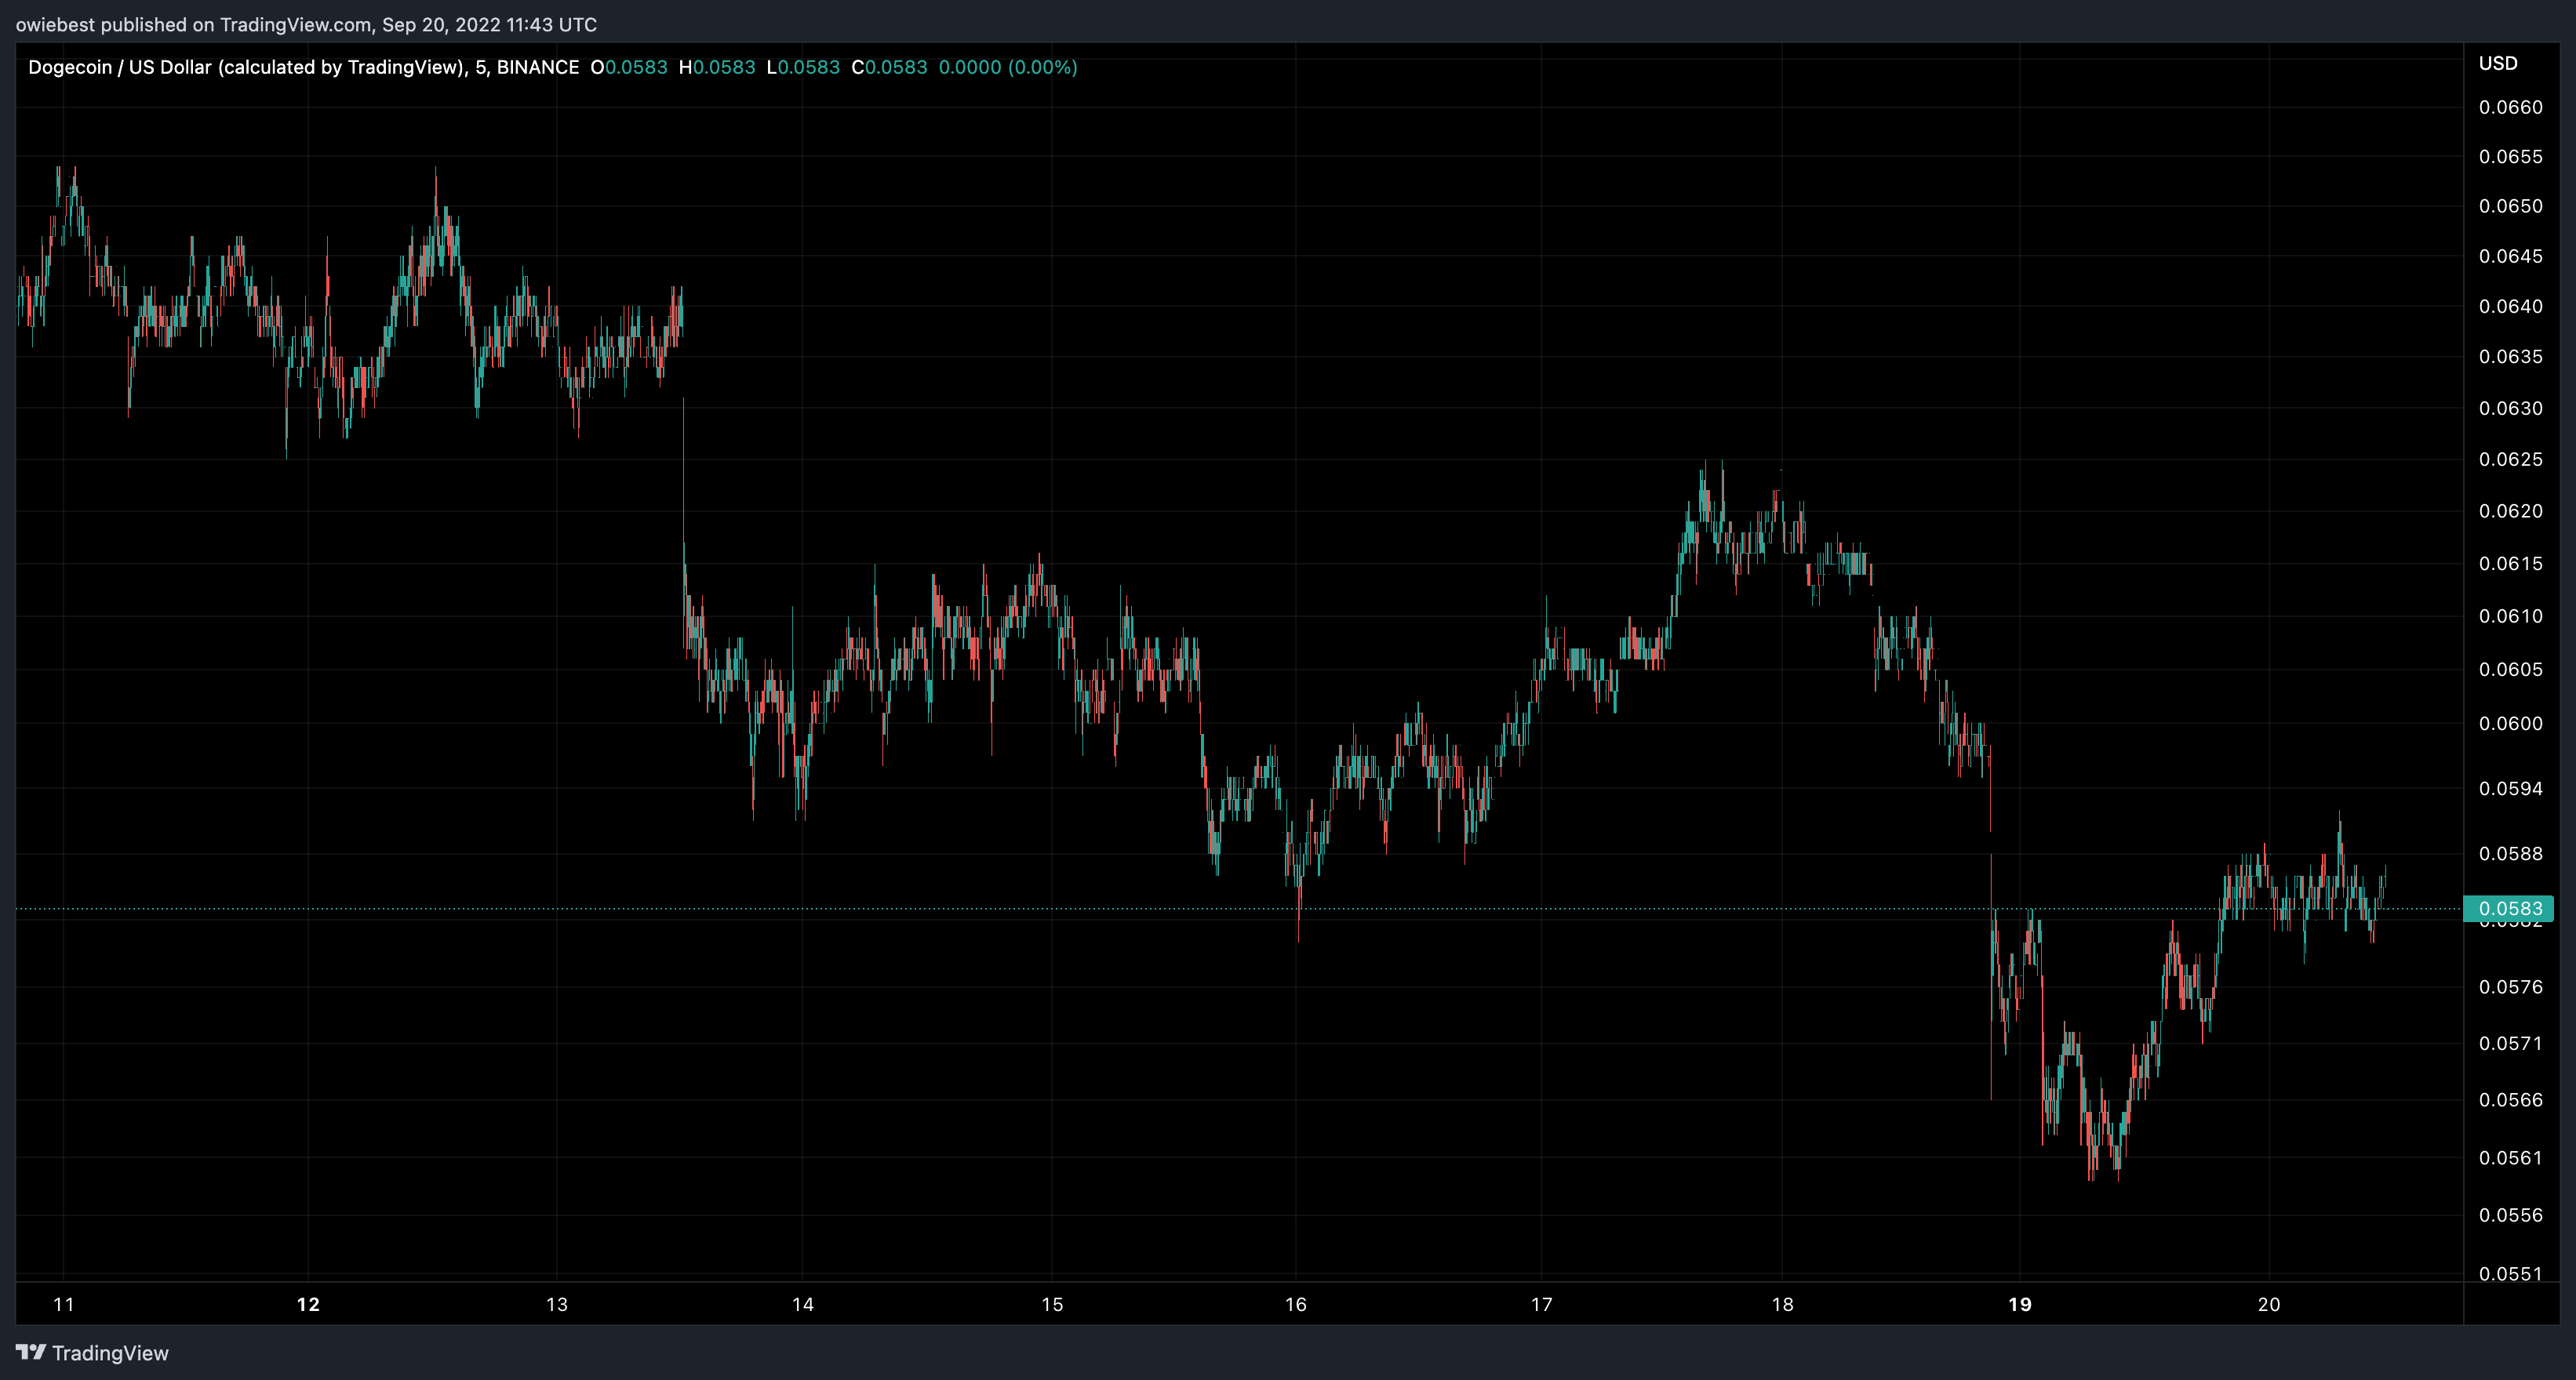2576x1380 pixels.
Task: Click the 0.0635 price axis label
Action: click(x=2510, y=356)
